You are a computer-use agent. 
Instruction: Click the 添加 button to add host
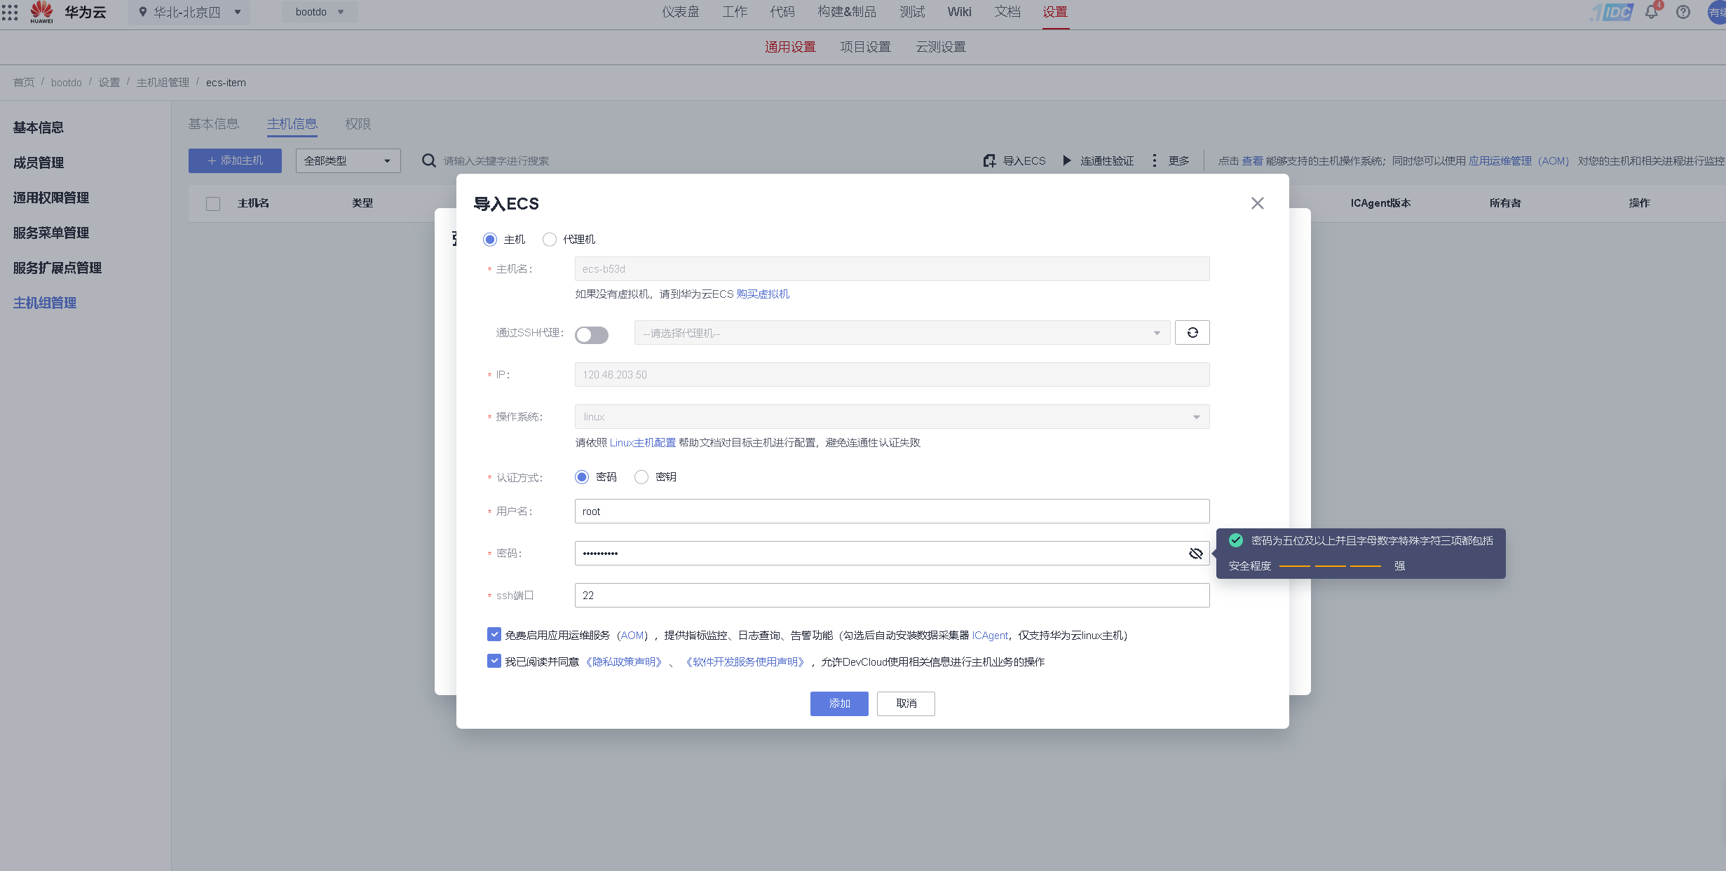(x=838, y=704)
